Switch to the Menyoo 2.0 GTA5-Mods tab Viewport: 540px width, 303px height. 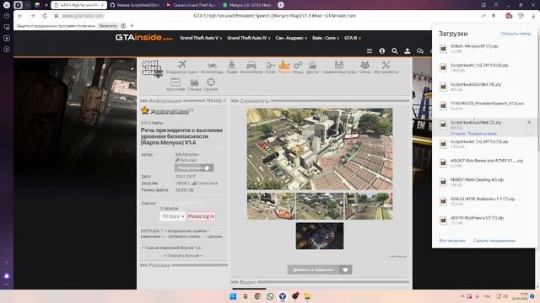(x=247, y=5)
